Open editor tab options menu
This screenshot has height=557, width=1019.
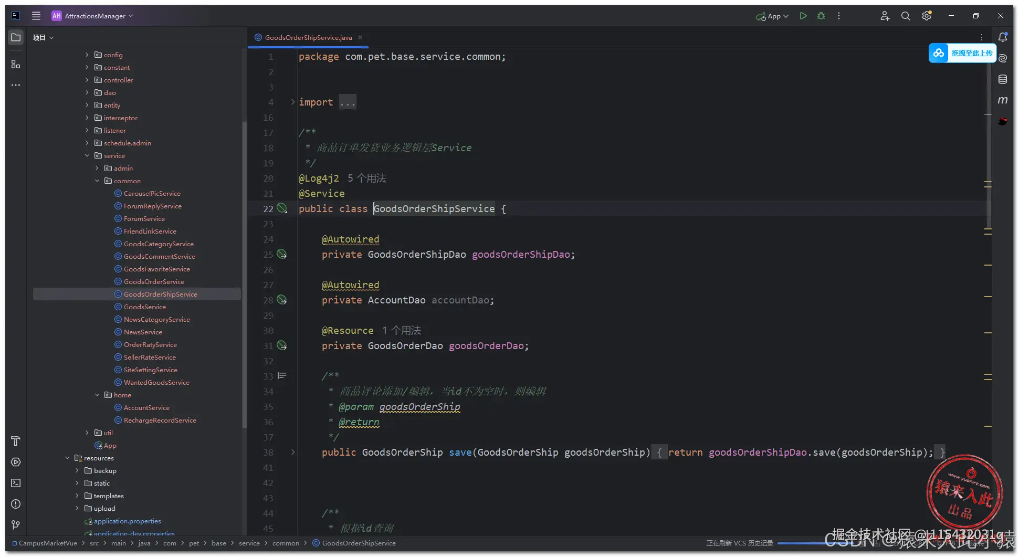(x=982, y=37)
